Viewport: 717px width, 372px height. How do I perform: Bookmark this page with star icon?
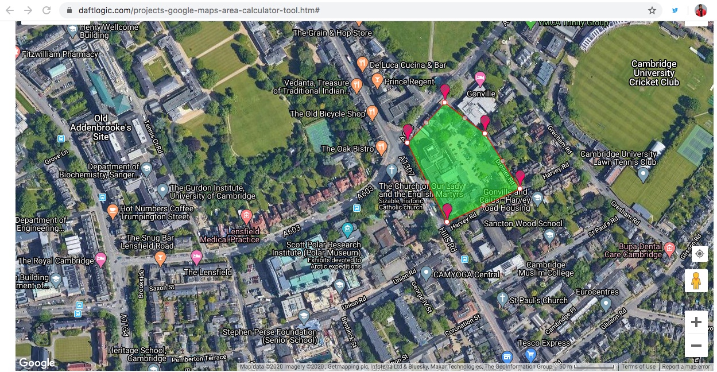(652, 10)
